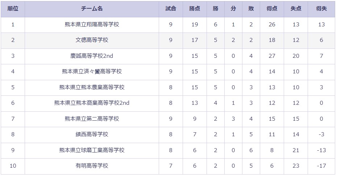The height and width of the screenshot is (176, 337).
Task: Open 熊本県立球磨工業高等学校 team entry
Action: [x=92, y=150]
